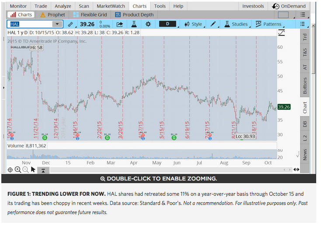Image resolution: width=321 pixels, height=225 pixels.
Task: Click the zoom in magnifier icon
Action: 18,170
